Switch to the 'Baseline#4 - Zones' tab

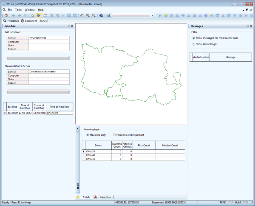coord(34,21)
